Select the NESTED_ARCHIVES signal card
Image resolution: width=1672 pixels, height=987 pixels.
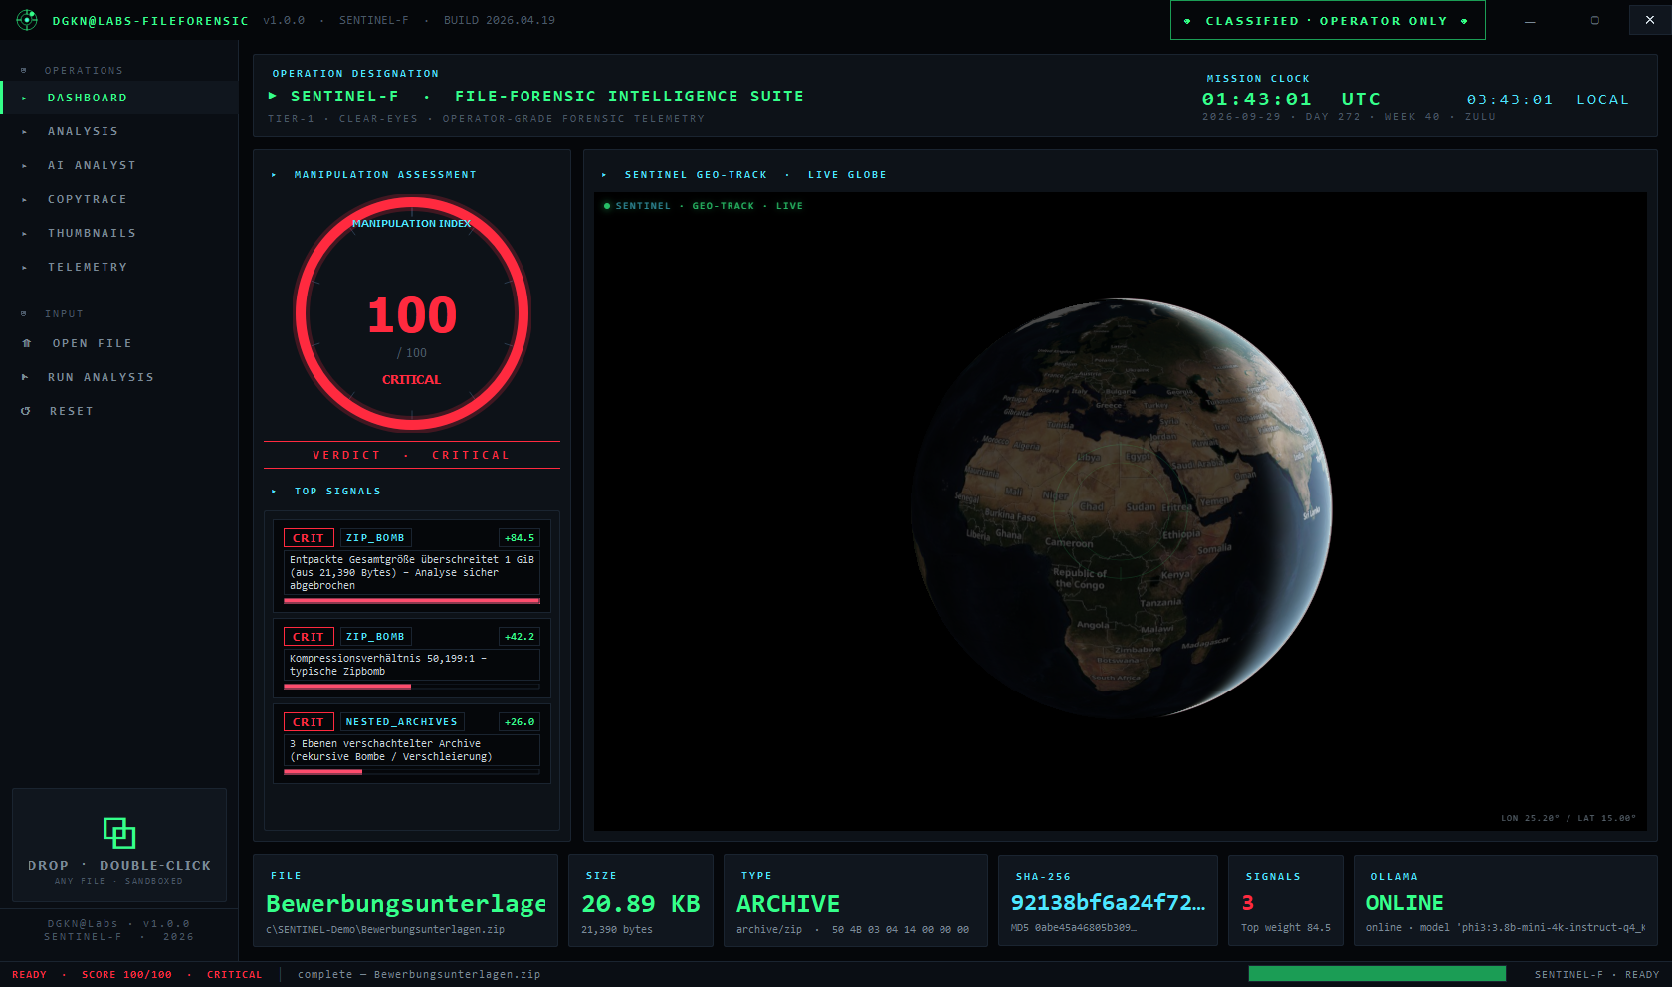pyautogui.click(x=412, y=744)
